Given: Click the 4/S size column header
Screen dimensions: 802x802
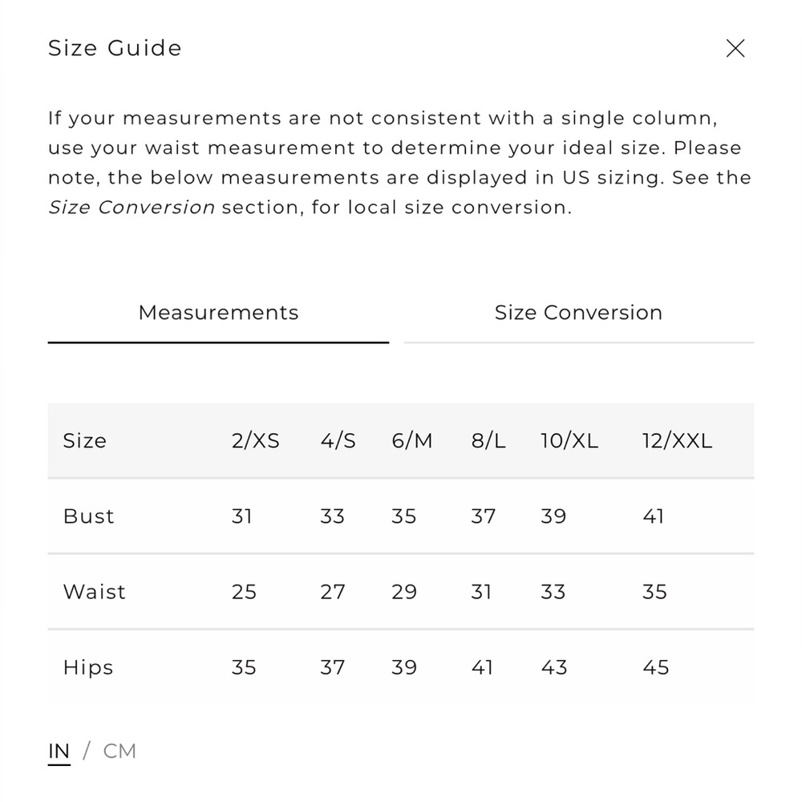Looking at the screenshot, I should click(x=338, y=440).
